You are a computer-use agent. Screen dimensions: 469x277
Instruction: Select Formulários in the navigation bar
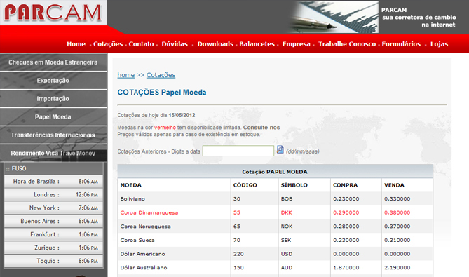[x=401, y=44]
